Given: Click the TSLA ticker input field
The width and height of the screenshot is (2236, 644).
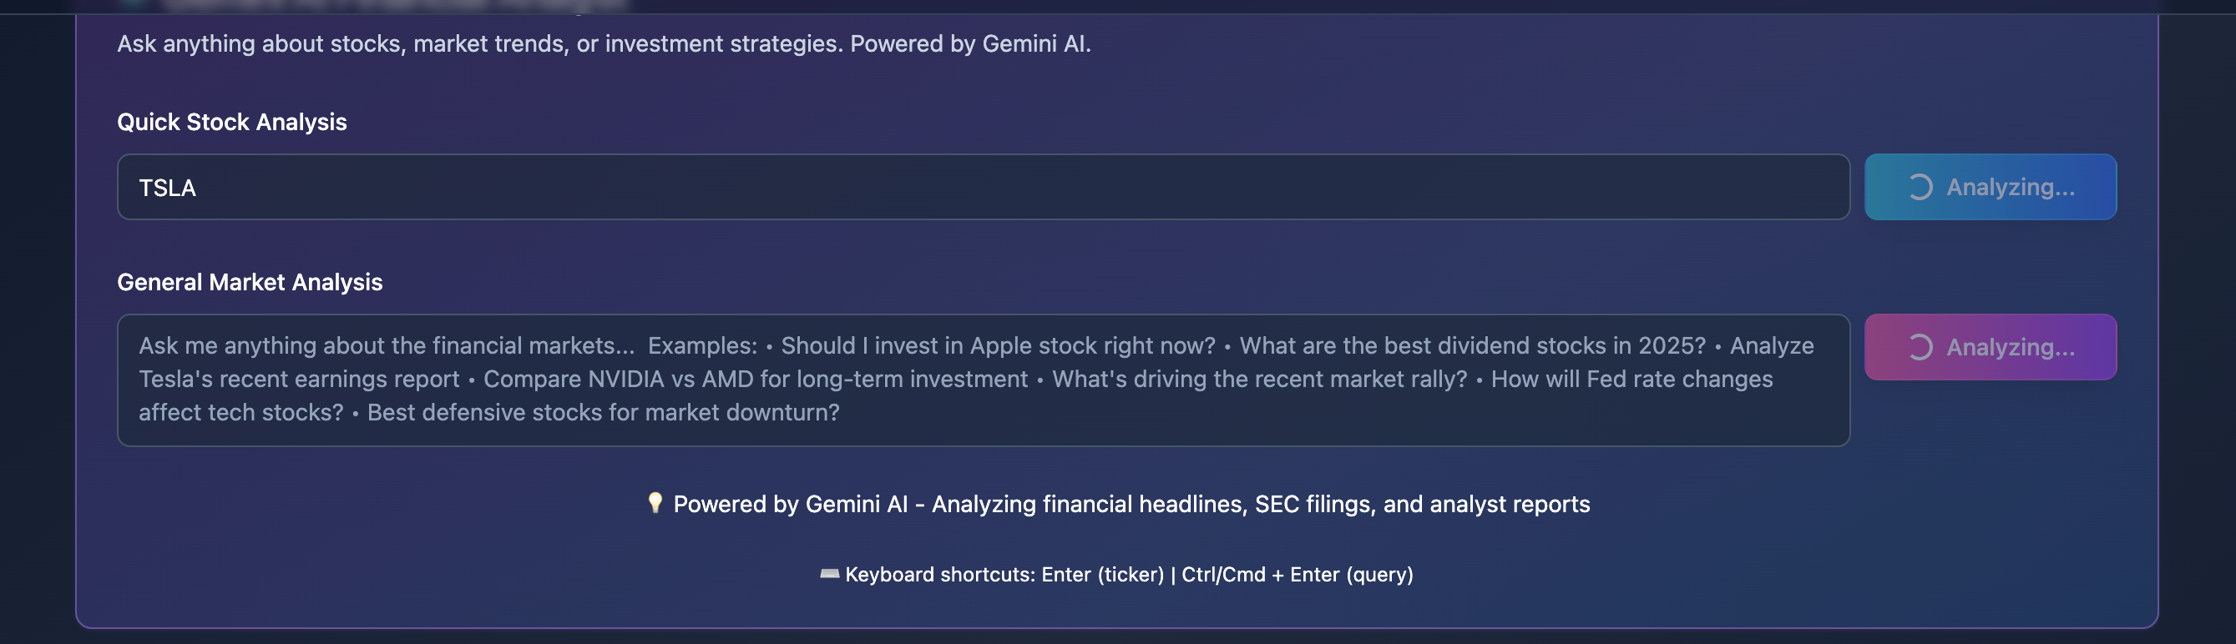Looking at the screenshot, I should [983, 187].
